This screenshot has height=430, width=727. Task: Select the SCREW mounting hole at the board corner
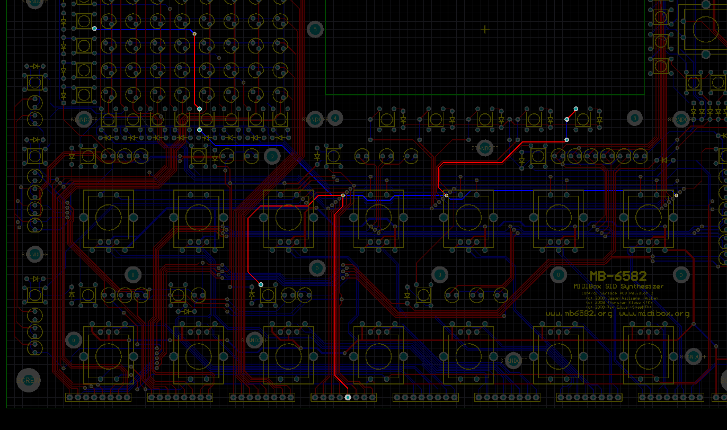click(28, 380)
